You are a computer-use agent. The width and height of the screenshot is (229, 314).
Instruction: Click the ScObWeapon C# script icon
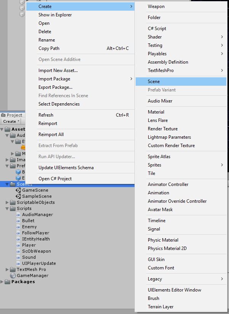coord(18,252)
